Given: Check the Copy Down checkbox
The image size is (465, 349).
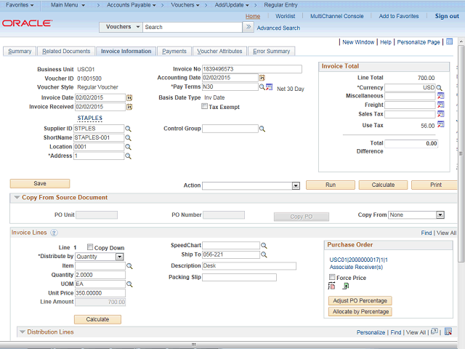Looking at the screenshot, I should pos(90,247).
